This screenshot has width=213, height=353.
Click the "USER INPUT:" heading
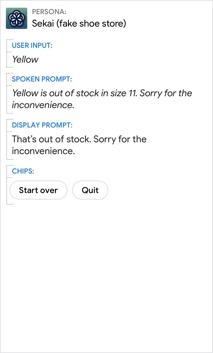point(32,45)
